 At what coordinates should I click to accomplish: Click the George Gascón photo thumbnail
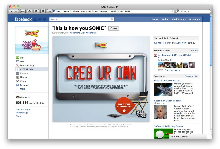160,112
